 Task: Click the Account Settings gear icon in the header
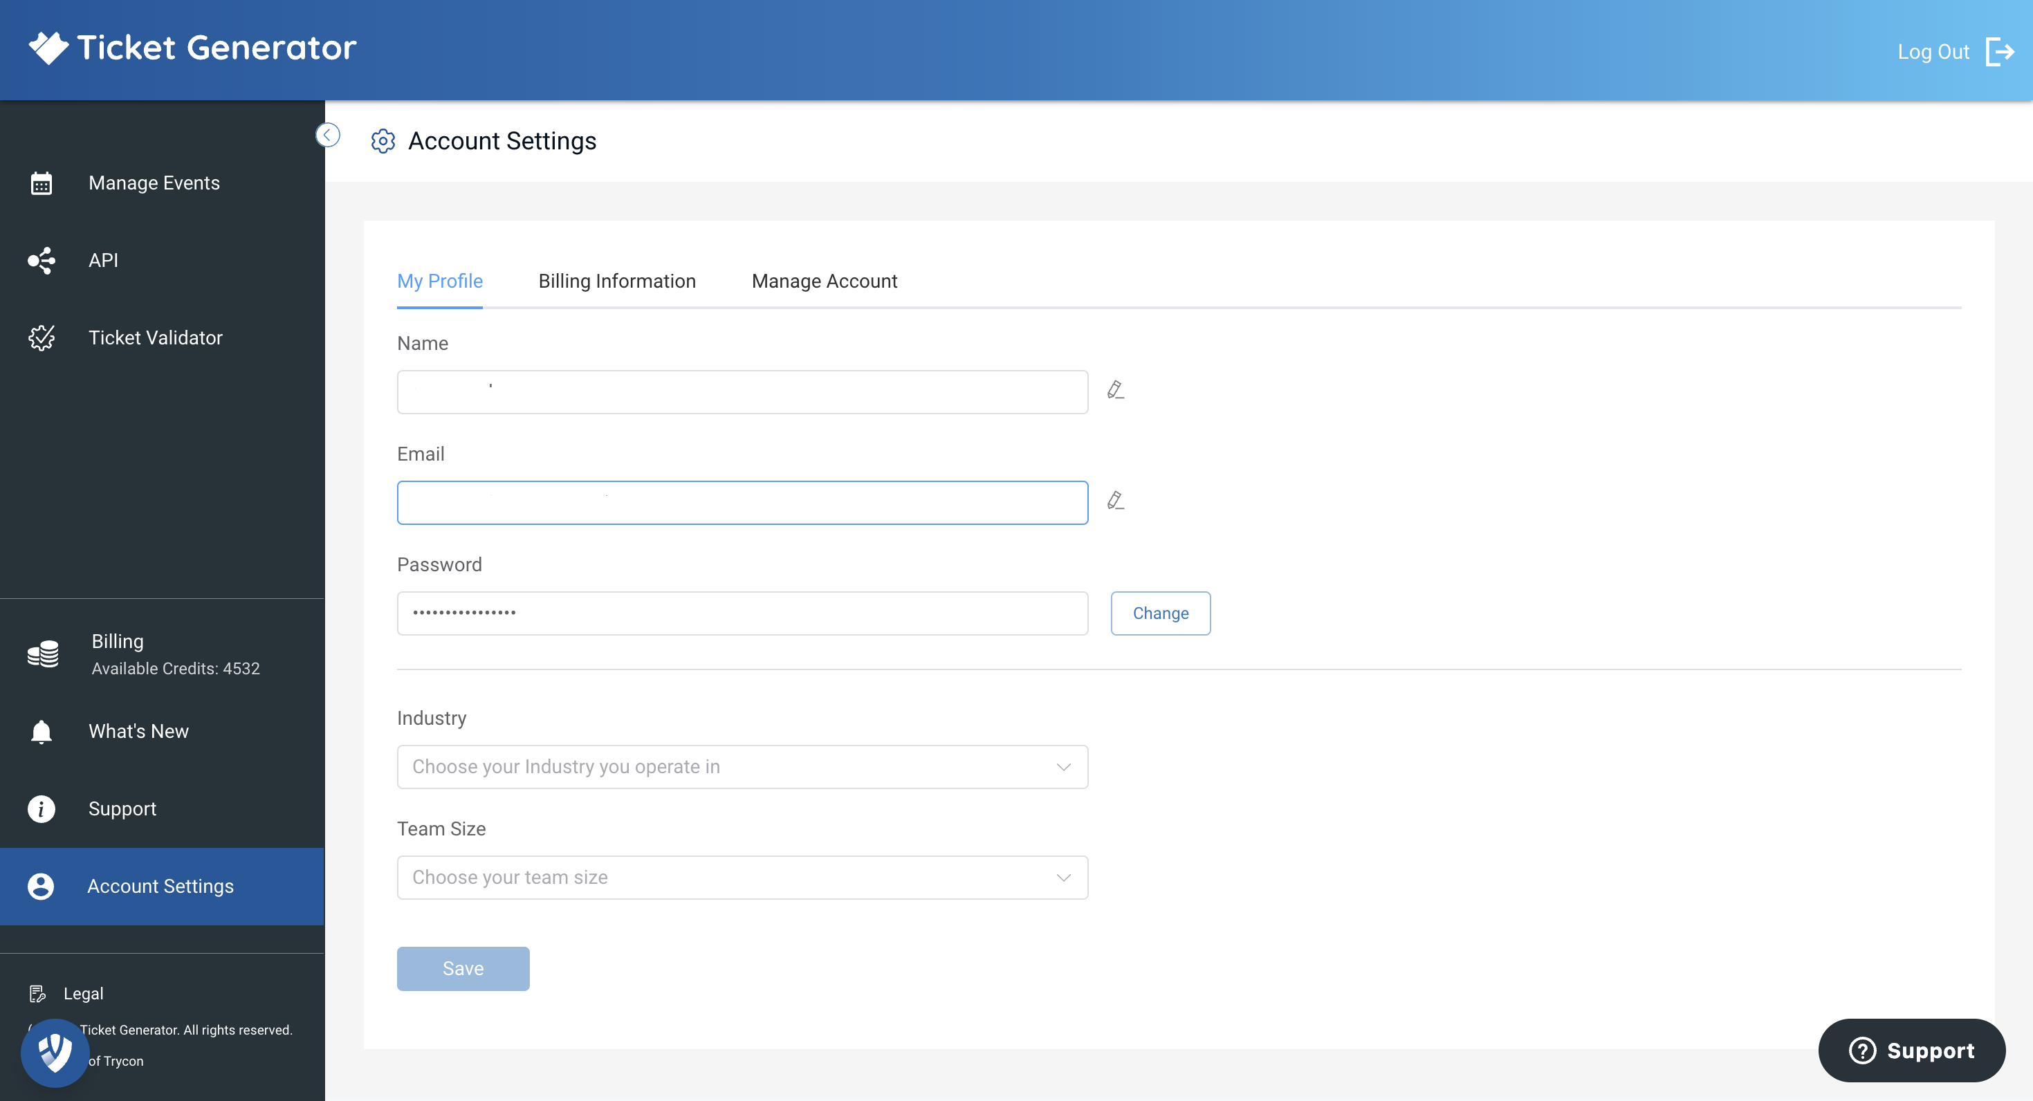pos(383,141)
